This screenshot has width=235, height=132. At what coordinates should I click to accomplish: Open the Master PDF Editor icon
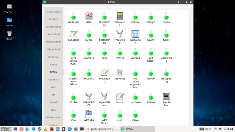73,72
